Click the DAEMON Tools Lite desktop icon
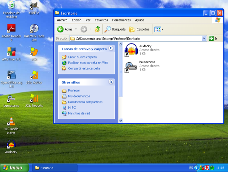 tap(34, 29)
